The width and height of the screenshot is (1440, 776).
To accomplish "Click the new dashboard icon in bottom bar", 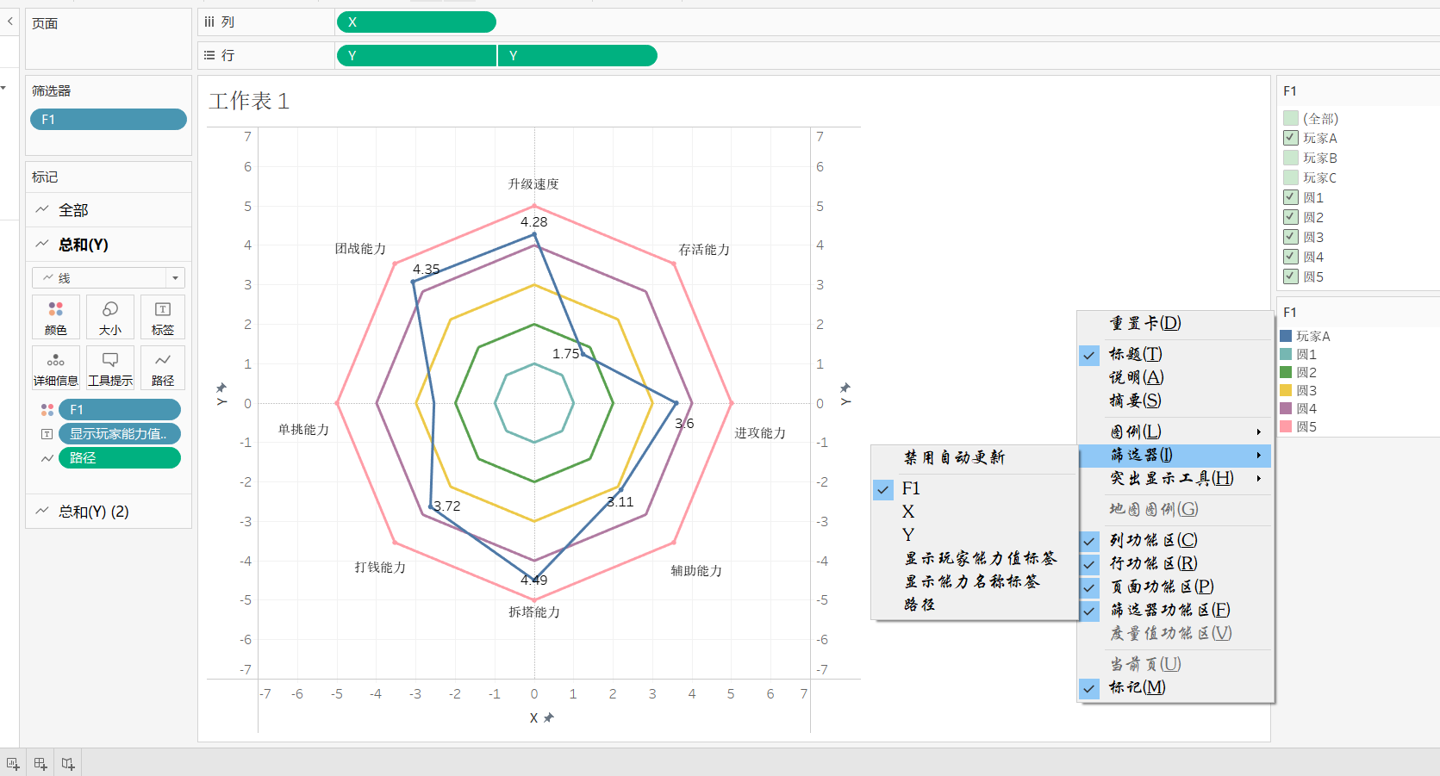I will point(41,763).
